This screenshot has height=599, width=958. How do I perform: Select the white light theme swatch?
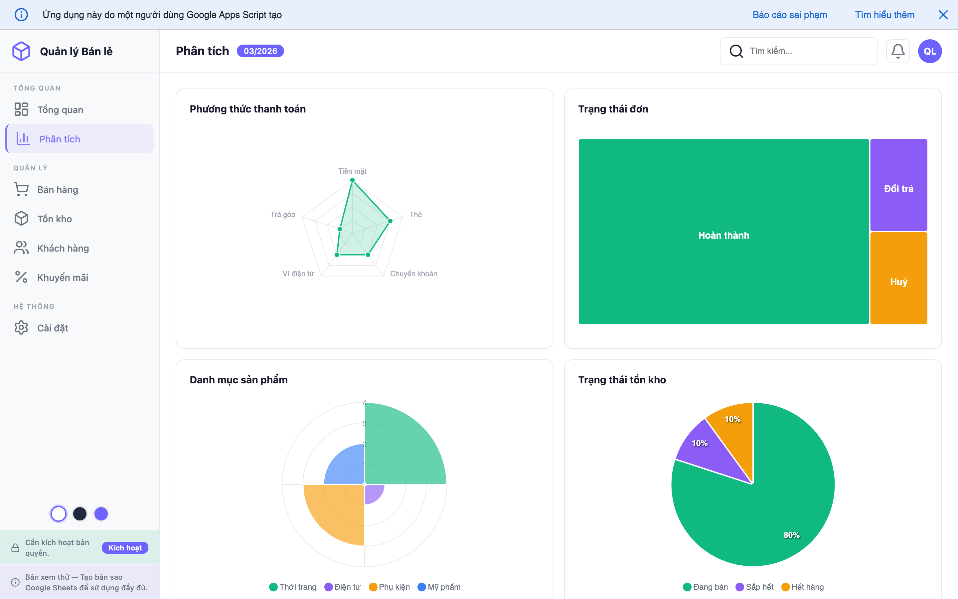pos(59,514)
